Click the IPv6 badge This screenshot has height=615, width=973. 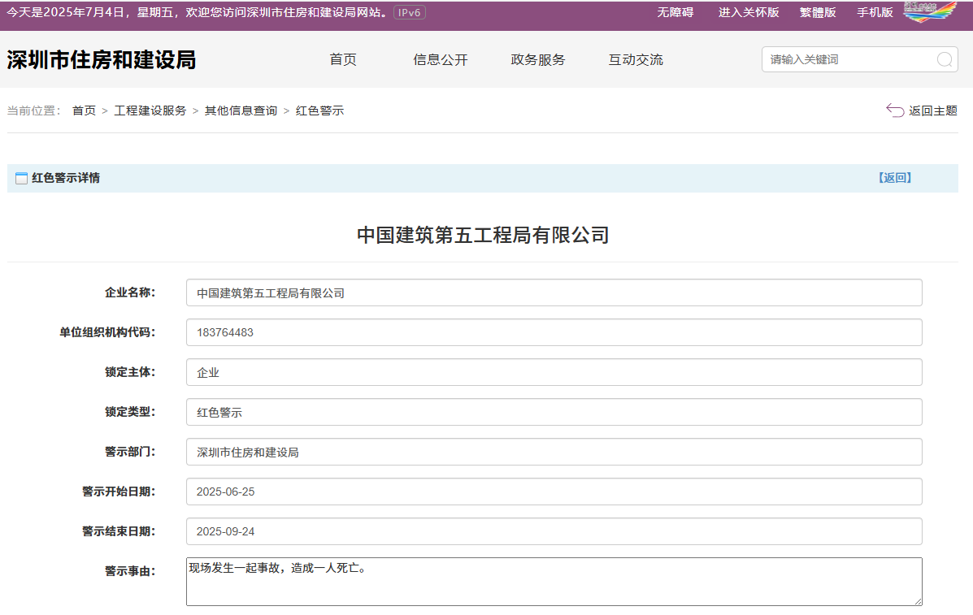pyautogui.click(x=410, y=12)
